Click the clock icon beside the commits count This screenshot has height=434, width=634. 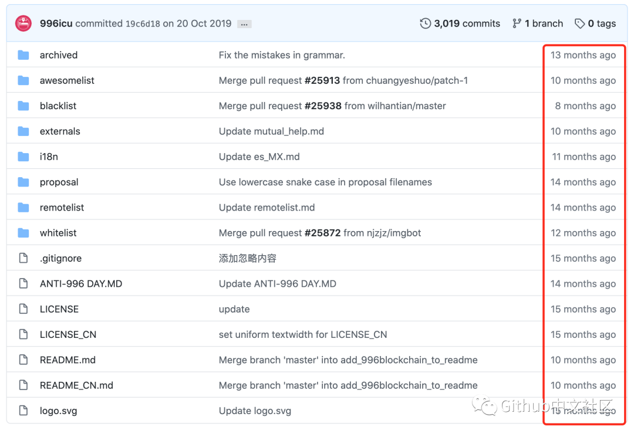pos(424,23)
